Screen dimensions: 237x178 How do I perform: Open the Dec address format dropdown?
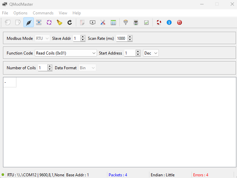click(151, 53)
